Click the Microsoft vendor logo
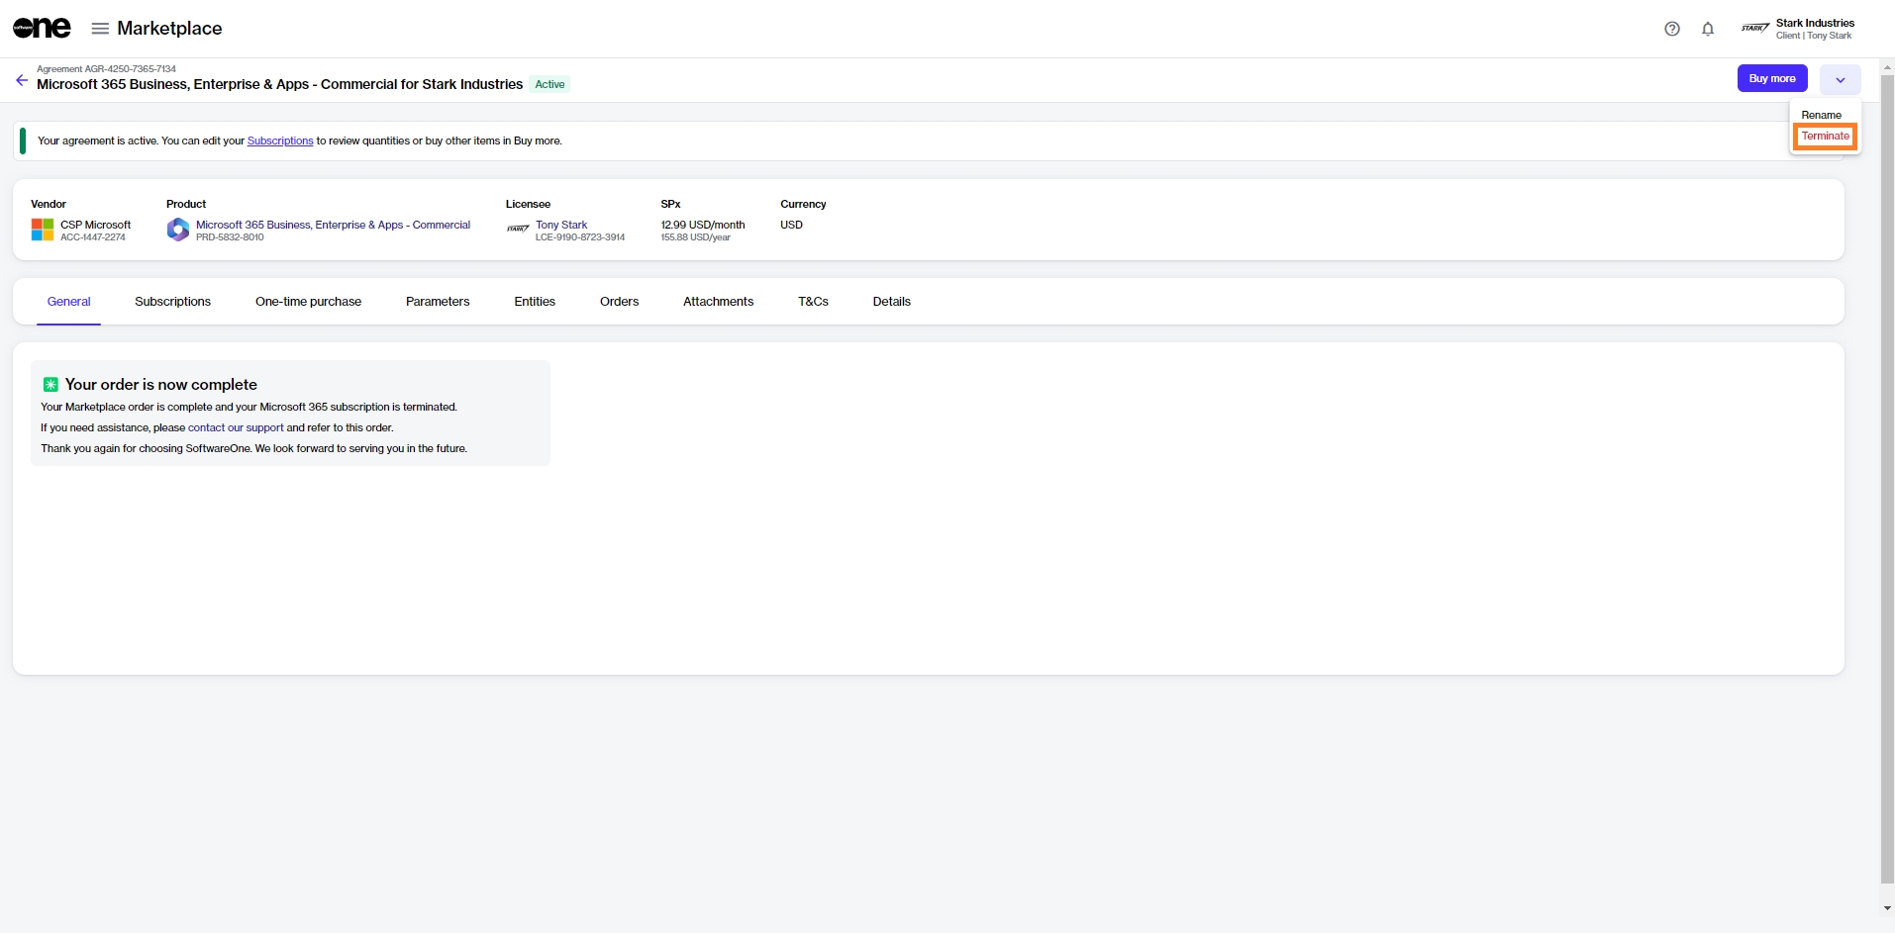The image size is (1895, 933). click(x=43, y=230)
